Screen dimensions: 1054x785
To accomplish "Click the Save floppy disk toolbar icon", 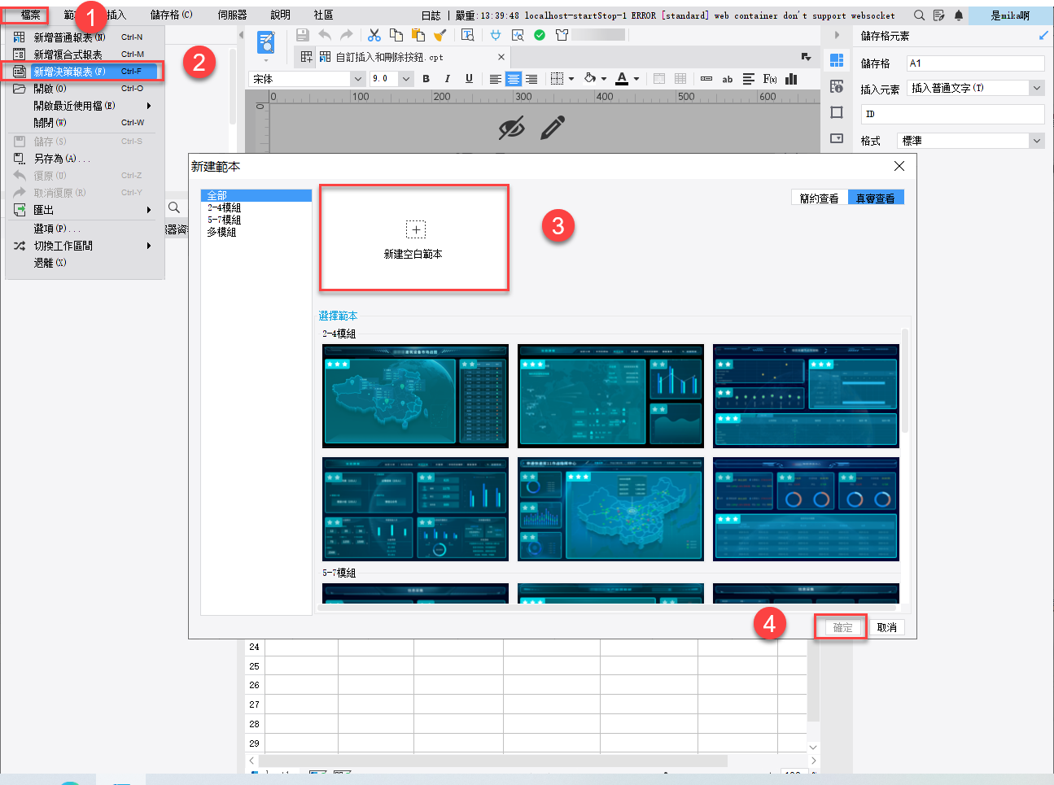I will [303, 35].
